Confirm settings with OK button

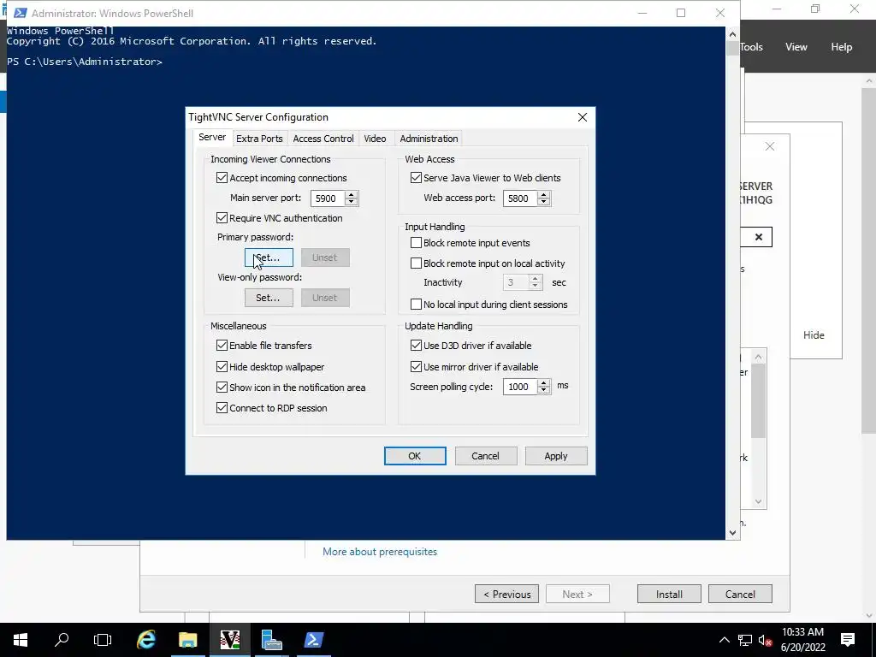(x=415, y=456)
